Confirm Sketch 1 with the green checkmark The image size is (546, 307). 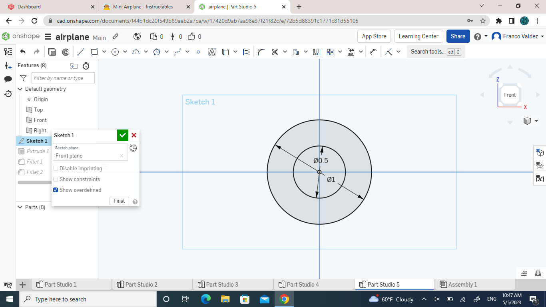click(122, 135)
